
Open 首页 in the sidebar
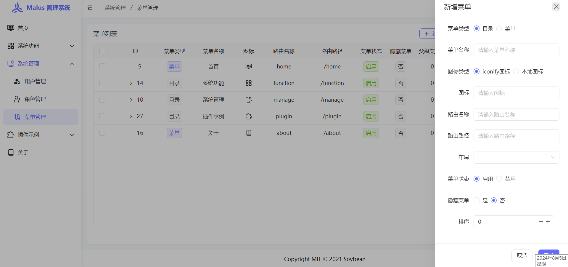point(41,28)
